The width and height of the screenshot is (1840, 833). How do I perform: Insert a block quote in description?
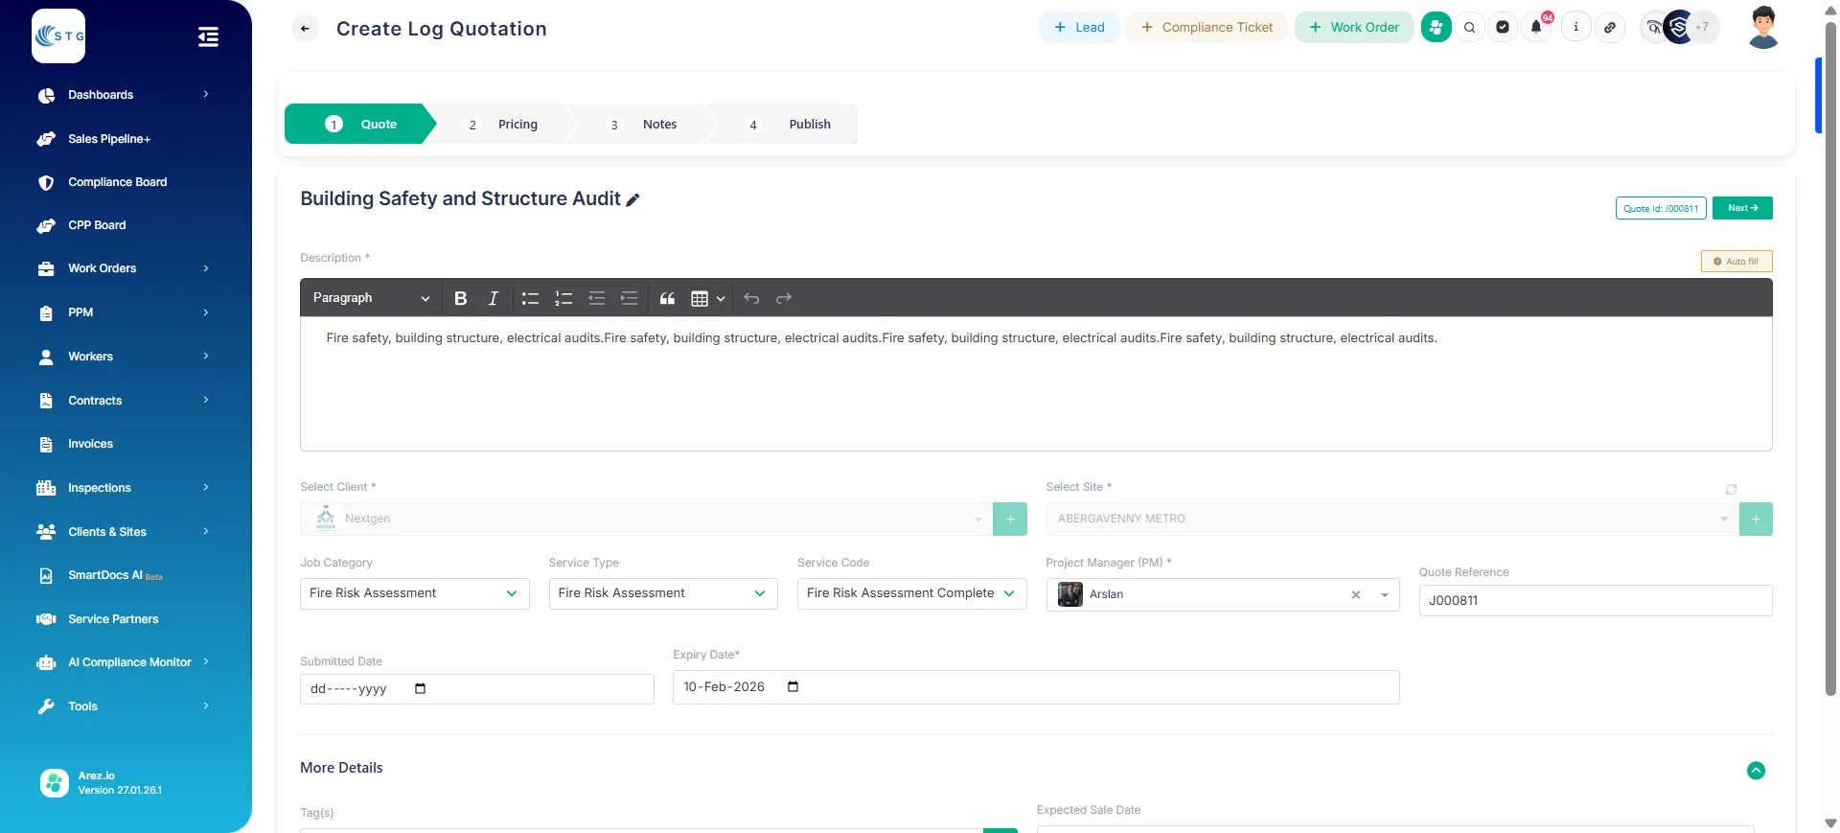point(667,298)
